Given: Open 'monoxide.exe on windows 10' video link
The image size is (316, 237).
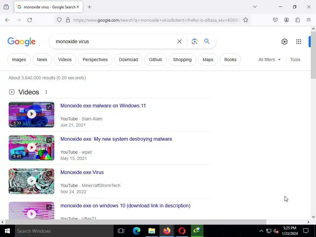Looking at the screenshot, I should 125,206.
